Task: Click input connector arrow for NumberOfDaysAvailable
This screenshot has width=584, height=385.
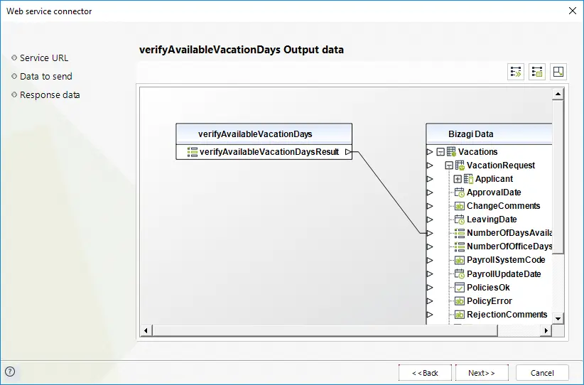Action: click(x=430, y=233)
